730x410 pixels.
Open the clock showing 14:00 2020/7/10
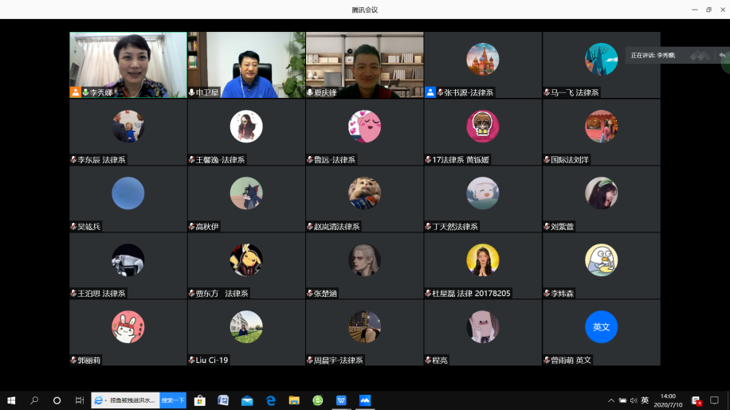coord(667,400)
